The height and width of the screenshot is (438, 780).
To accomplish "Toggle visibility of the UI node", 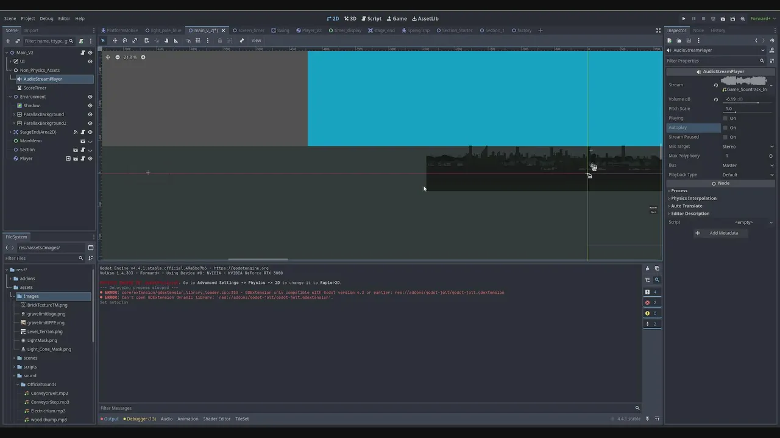I will [x=90, y=61].
